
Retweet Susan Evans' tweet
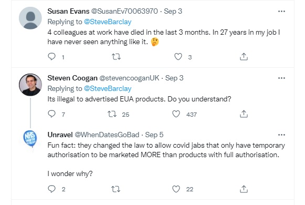coord(116,57)
